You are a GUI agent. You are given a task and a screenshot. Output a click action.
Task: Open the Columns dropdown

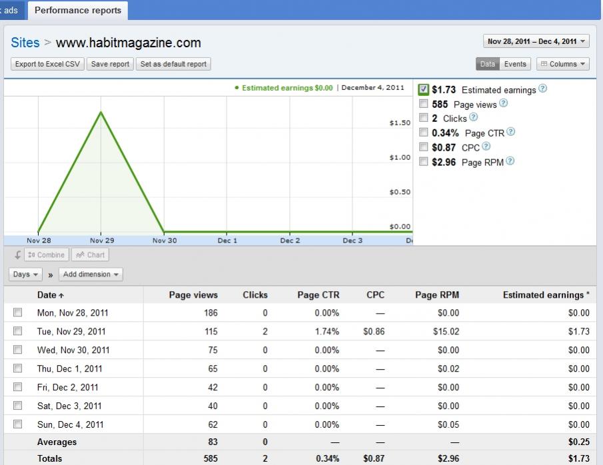pos(562,64)
